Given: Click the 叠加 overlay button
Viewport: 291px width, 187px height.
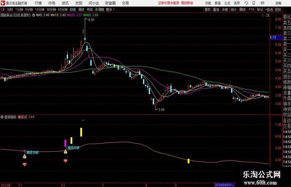Looking at the screenshot, I should click(x=216, y=10).
